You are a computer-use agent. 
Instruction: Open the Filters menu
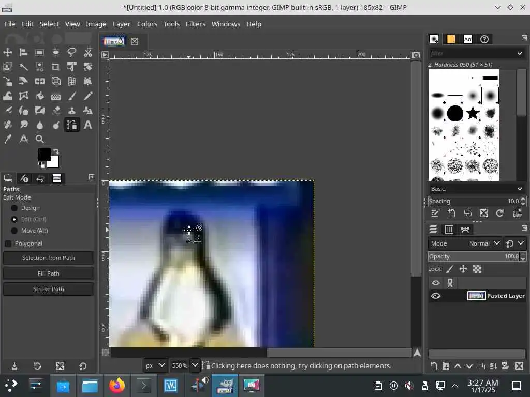tap(196, 24)
